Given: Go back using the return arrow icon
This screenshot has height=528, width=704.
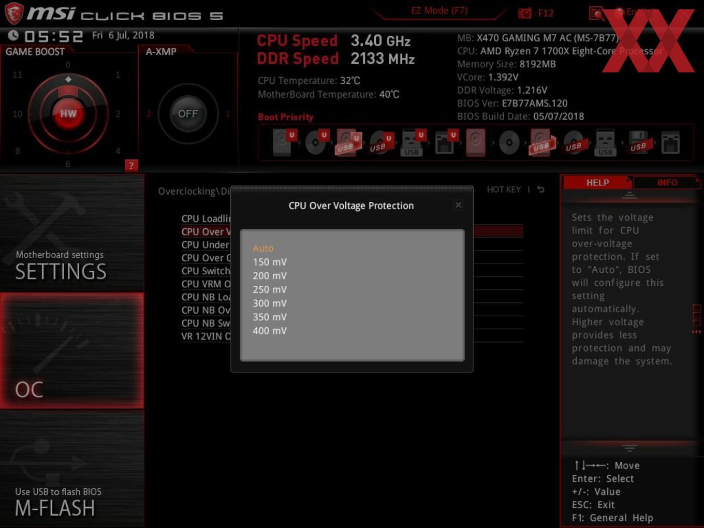Looking at the screenshot, I should click(541, 189).
